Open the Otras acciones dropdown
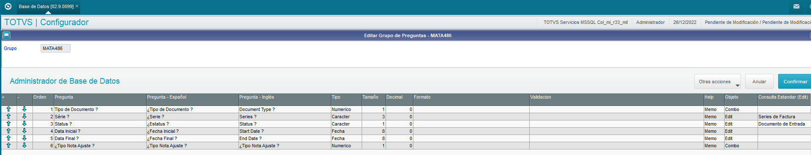This screenshot has height=155, width=811. pos(718,82)
